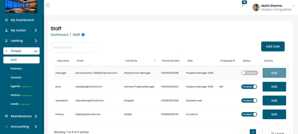Edit the Fhhdcc user row
This screenshot has height=134, width=298.
[274, 114]
